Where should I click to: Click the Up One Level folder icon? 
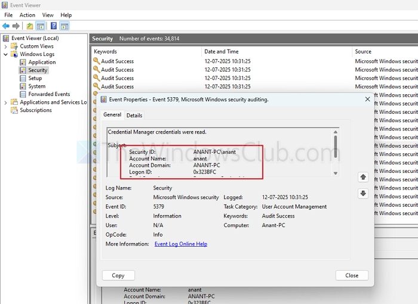[x=30, y=26]
